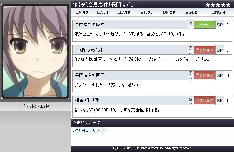Click the アクション badge for 結合する情報
This screenshot has height=152, width=234.
coord(204,100)
